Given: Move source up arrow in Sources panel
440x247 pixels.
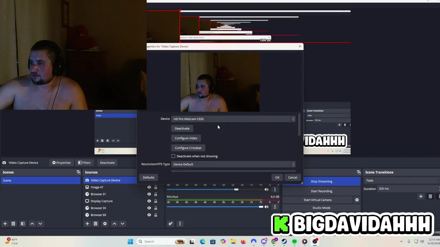Looking at the screenshot, I should [114, 224].
